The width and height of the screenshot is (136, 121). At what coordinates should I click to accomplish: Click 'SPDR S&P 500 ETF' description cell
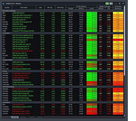pyautogui.click(x=24, y=13)
